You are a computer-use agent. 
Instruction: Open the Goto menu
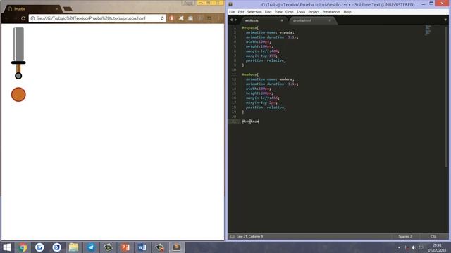click(x=290, y=12)
